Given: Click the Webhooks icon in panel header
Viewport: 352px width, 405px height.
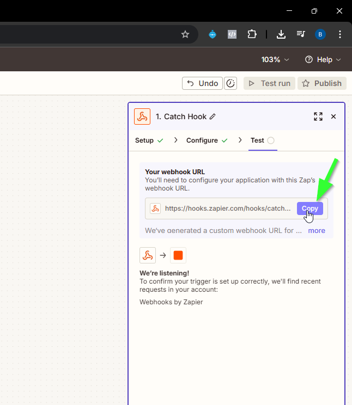Looking at the screenshot, I should coord(142,116).
